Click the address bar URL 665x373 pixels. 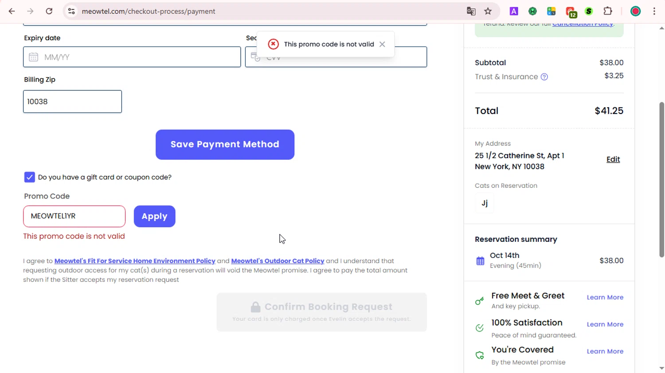(149, 11)
